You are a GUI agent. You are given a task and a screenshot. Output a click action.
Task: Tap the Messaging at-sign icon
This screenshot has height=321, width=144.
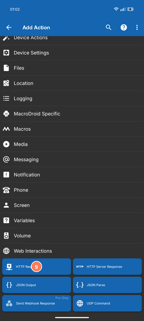(x=6, y=159)
